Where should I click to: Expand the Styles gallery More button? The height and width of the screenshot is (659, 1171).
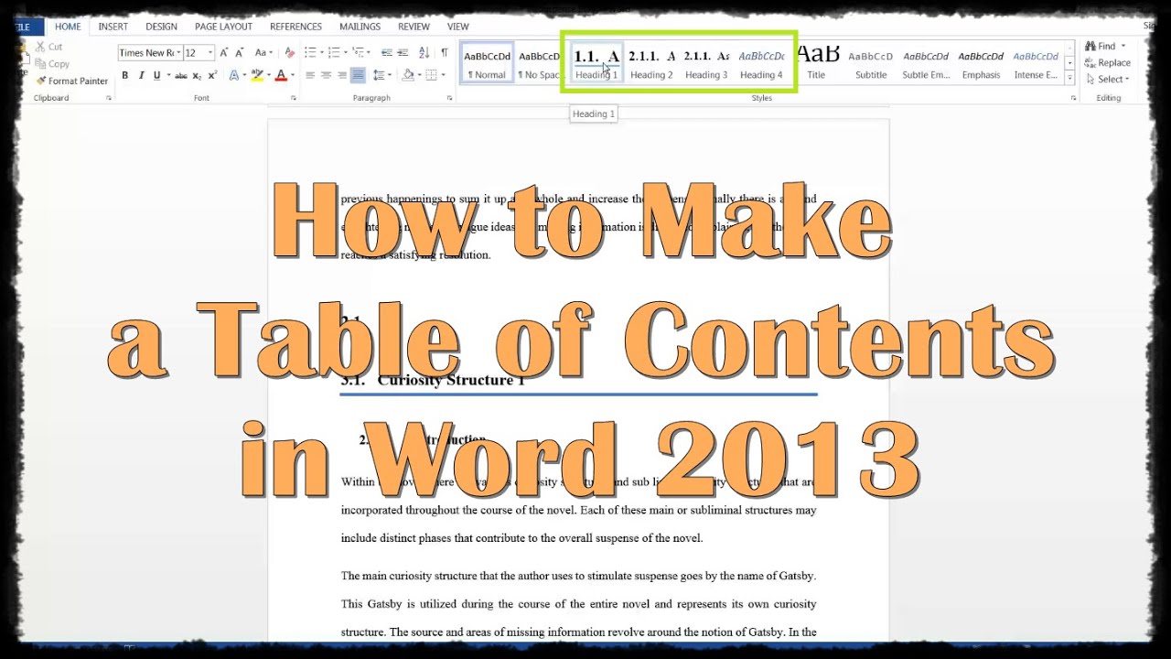pos(1071,79)
